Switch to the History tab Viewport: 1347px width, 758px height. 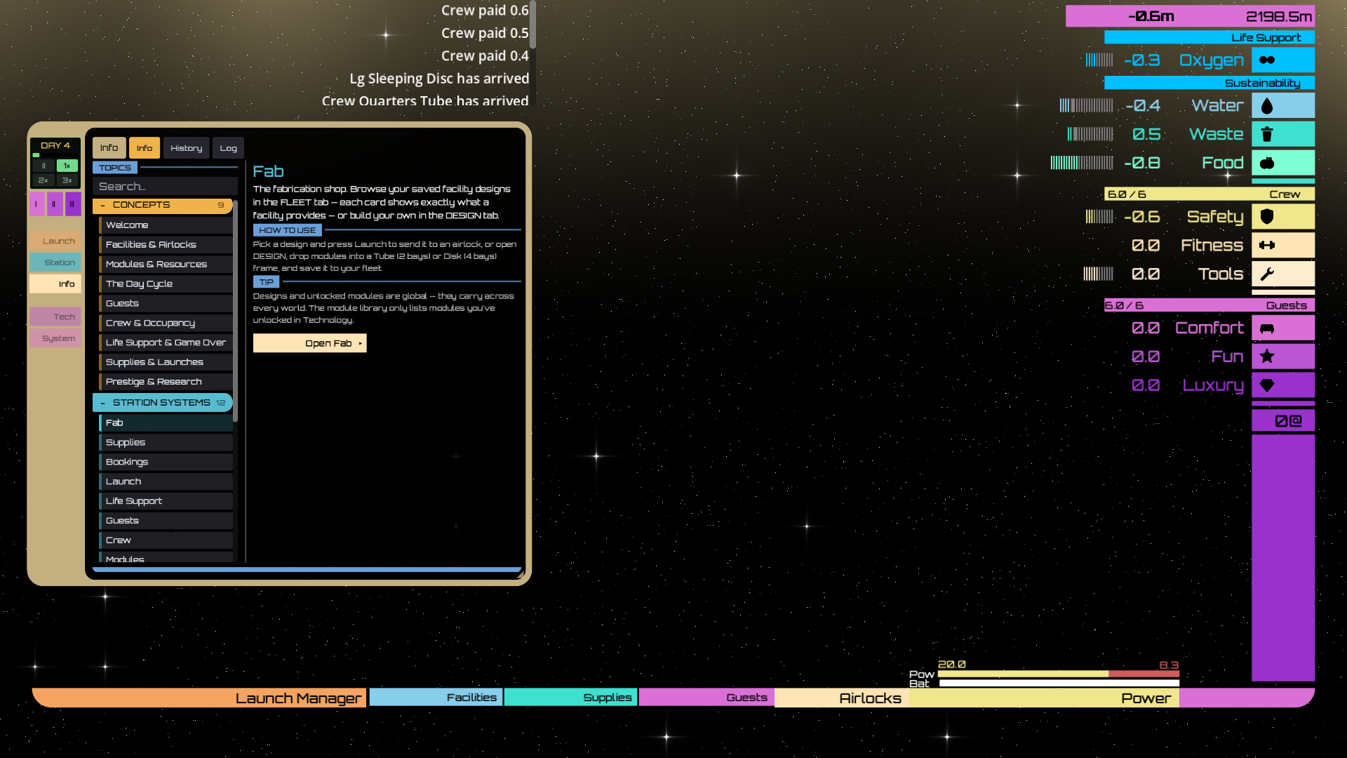(x=186, y=148)
